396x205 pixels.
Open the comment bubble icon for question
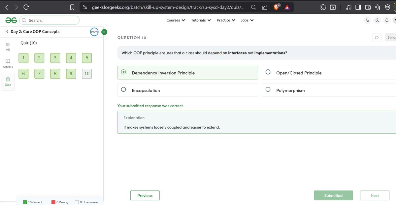pyautogui.click(x=377, y=38)
